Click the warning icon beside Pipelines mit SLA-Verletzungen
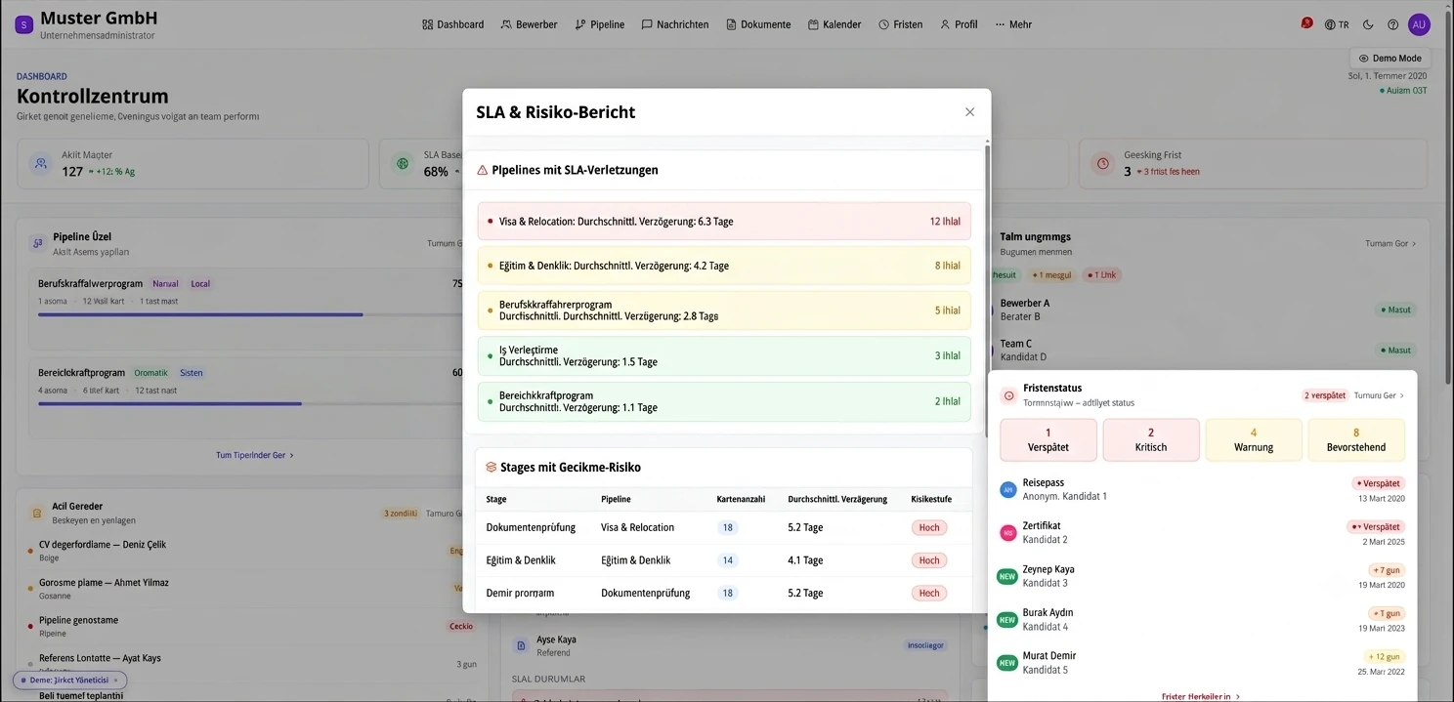This screenshot has height=702, width=1454. pyautogui.click(x=482, y=170)
